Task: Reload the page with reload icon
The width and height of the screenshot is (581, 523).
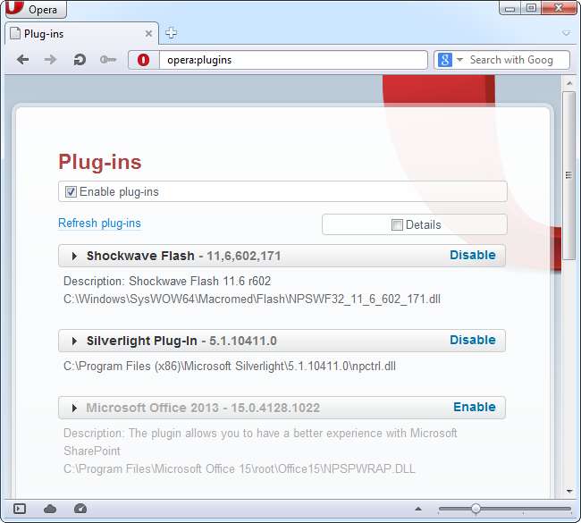Action: [x=79, y=60]
